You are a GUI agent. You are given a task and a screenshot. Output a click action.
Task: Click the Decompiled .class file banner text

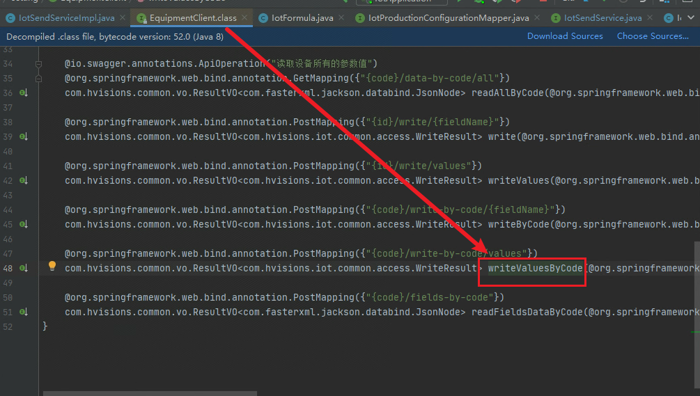[115, 37]
